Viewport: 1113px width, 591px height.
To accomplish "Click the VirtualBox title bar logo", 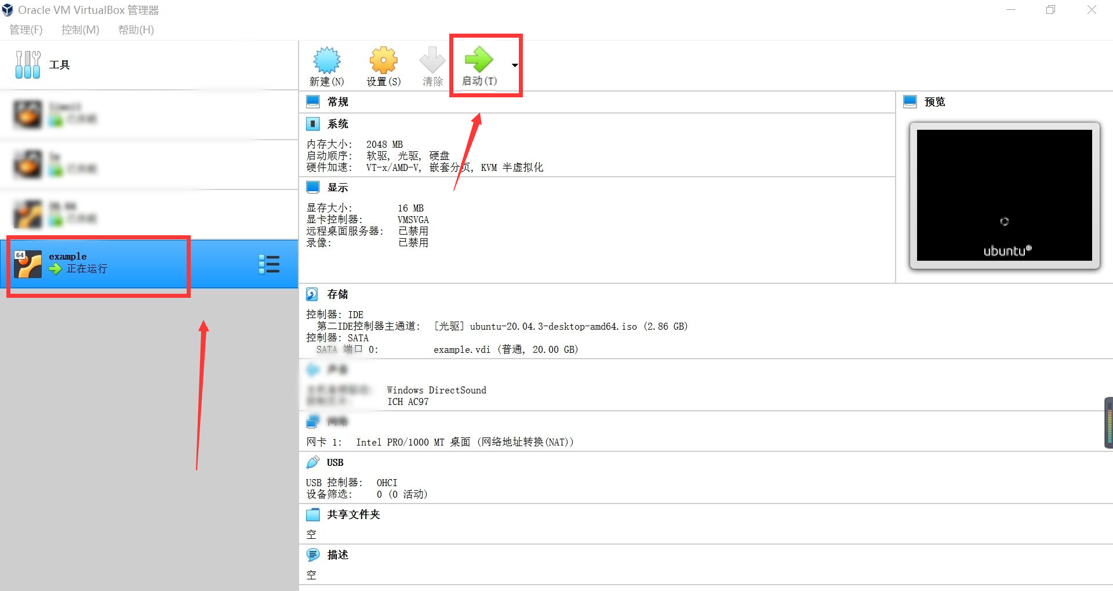I will pos(8,10).
